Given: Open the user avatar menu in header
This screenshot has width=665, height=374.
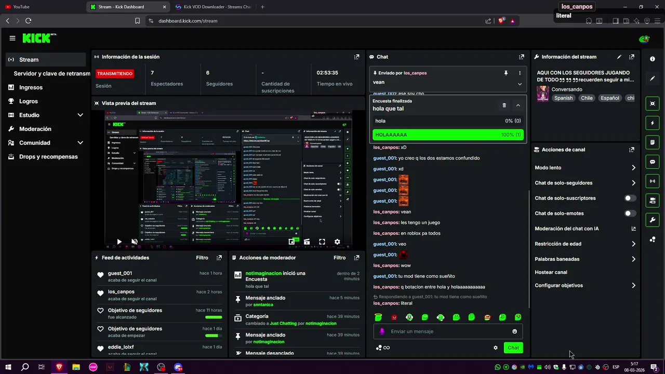Looking at the screenshot, I should (644, 38).
